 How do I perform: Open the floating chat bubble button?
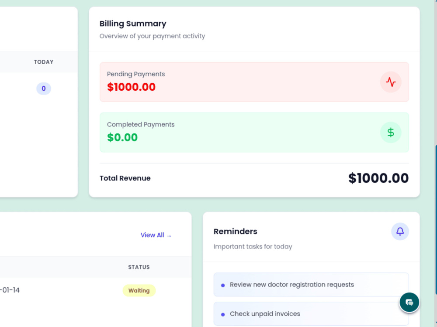point(409,302)
